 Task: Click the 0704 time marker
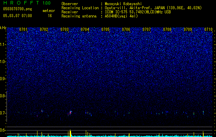click(85, 29)
